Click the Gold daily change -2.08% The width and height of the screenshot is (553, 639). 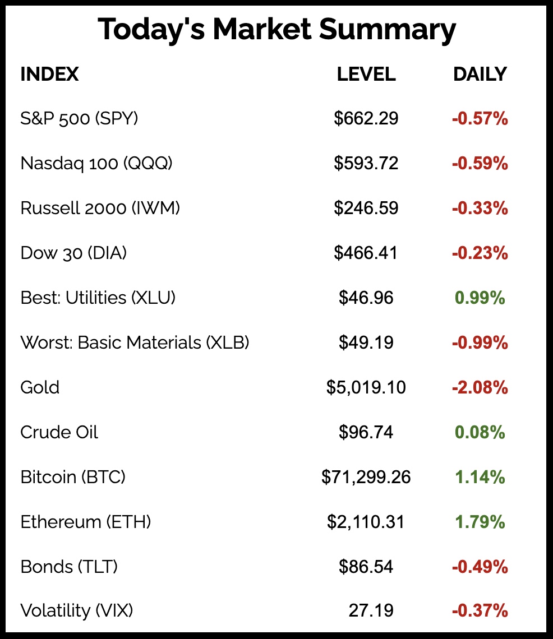(x=480, y=387)
